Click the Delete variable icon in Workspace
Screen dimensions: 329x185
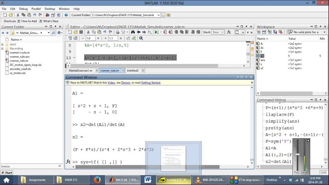[x=281, y=32]
